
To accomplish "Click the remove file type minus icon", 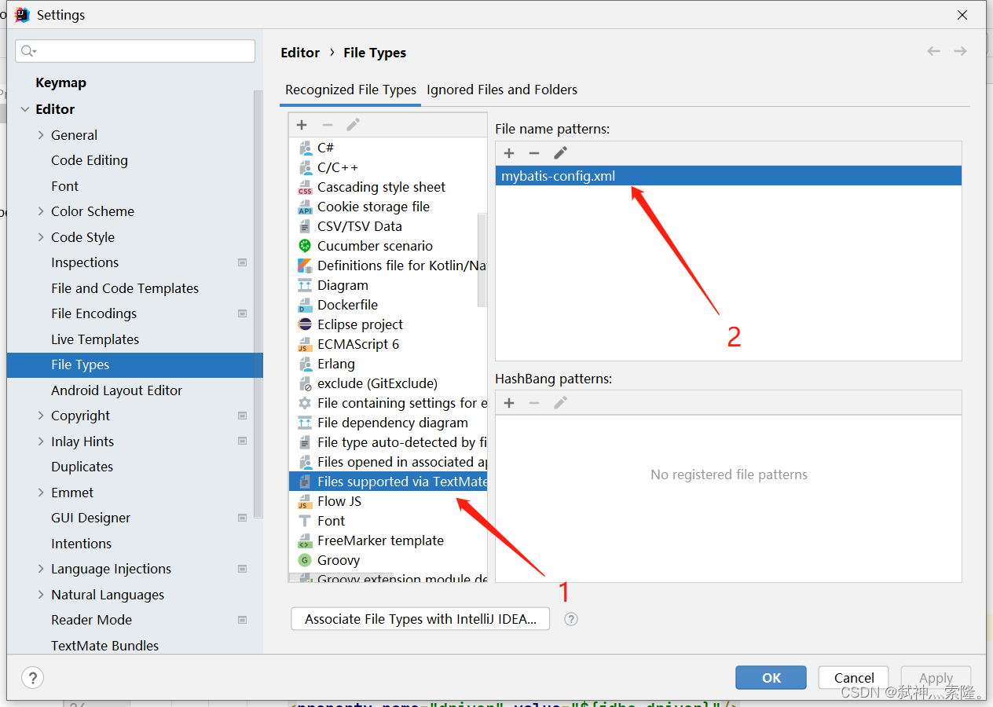I will 328,125.
